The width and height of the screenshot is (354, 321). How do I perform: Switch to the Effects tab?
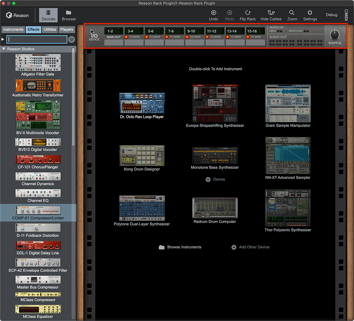(34, 29)
